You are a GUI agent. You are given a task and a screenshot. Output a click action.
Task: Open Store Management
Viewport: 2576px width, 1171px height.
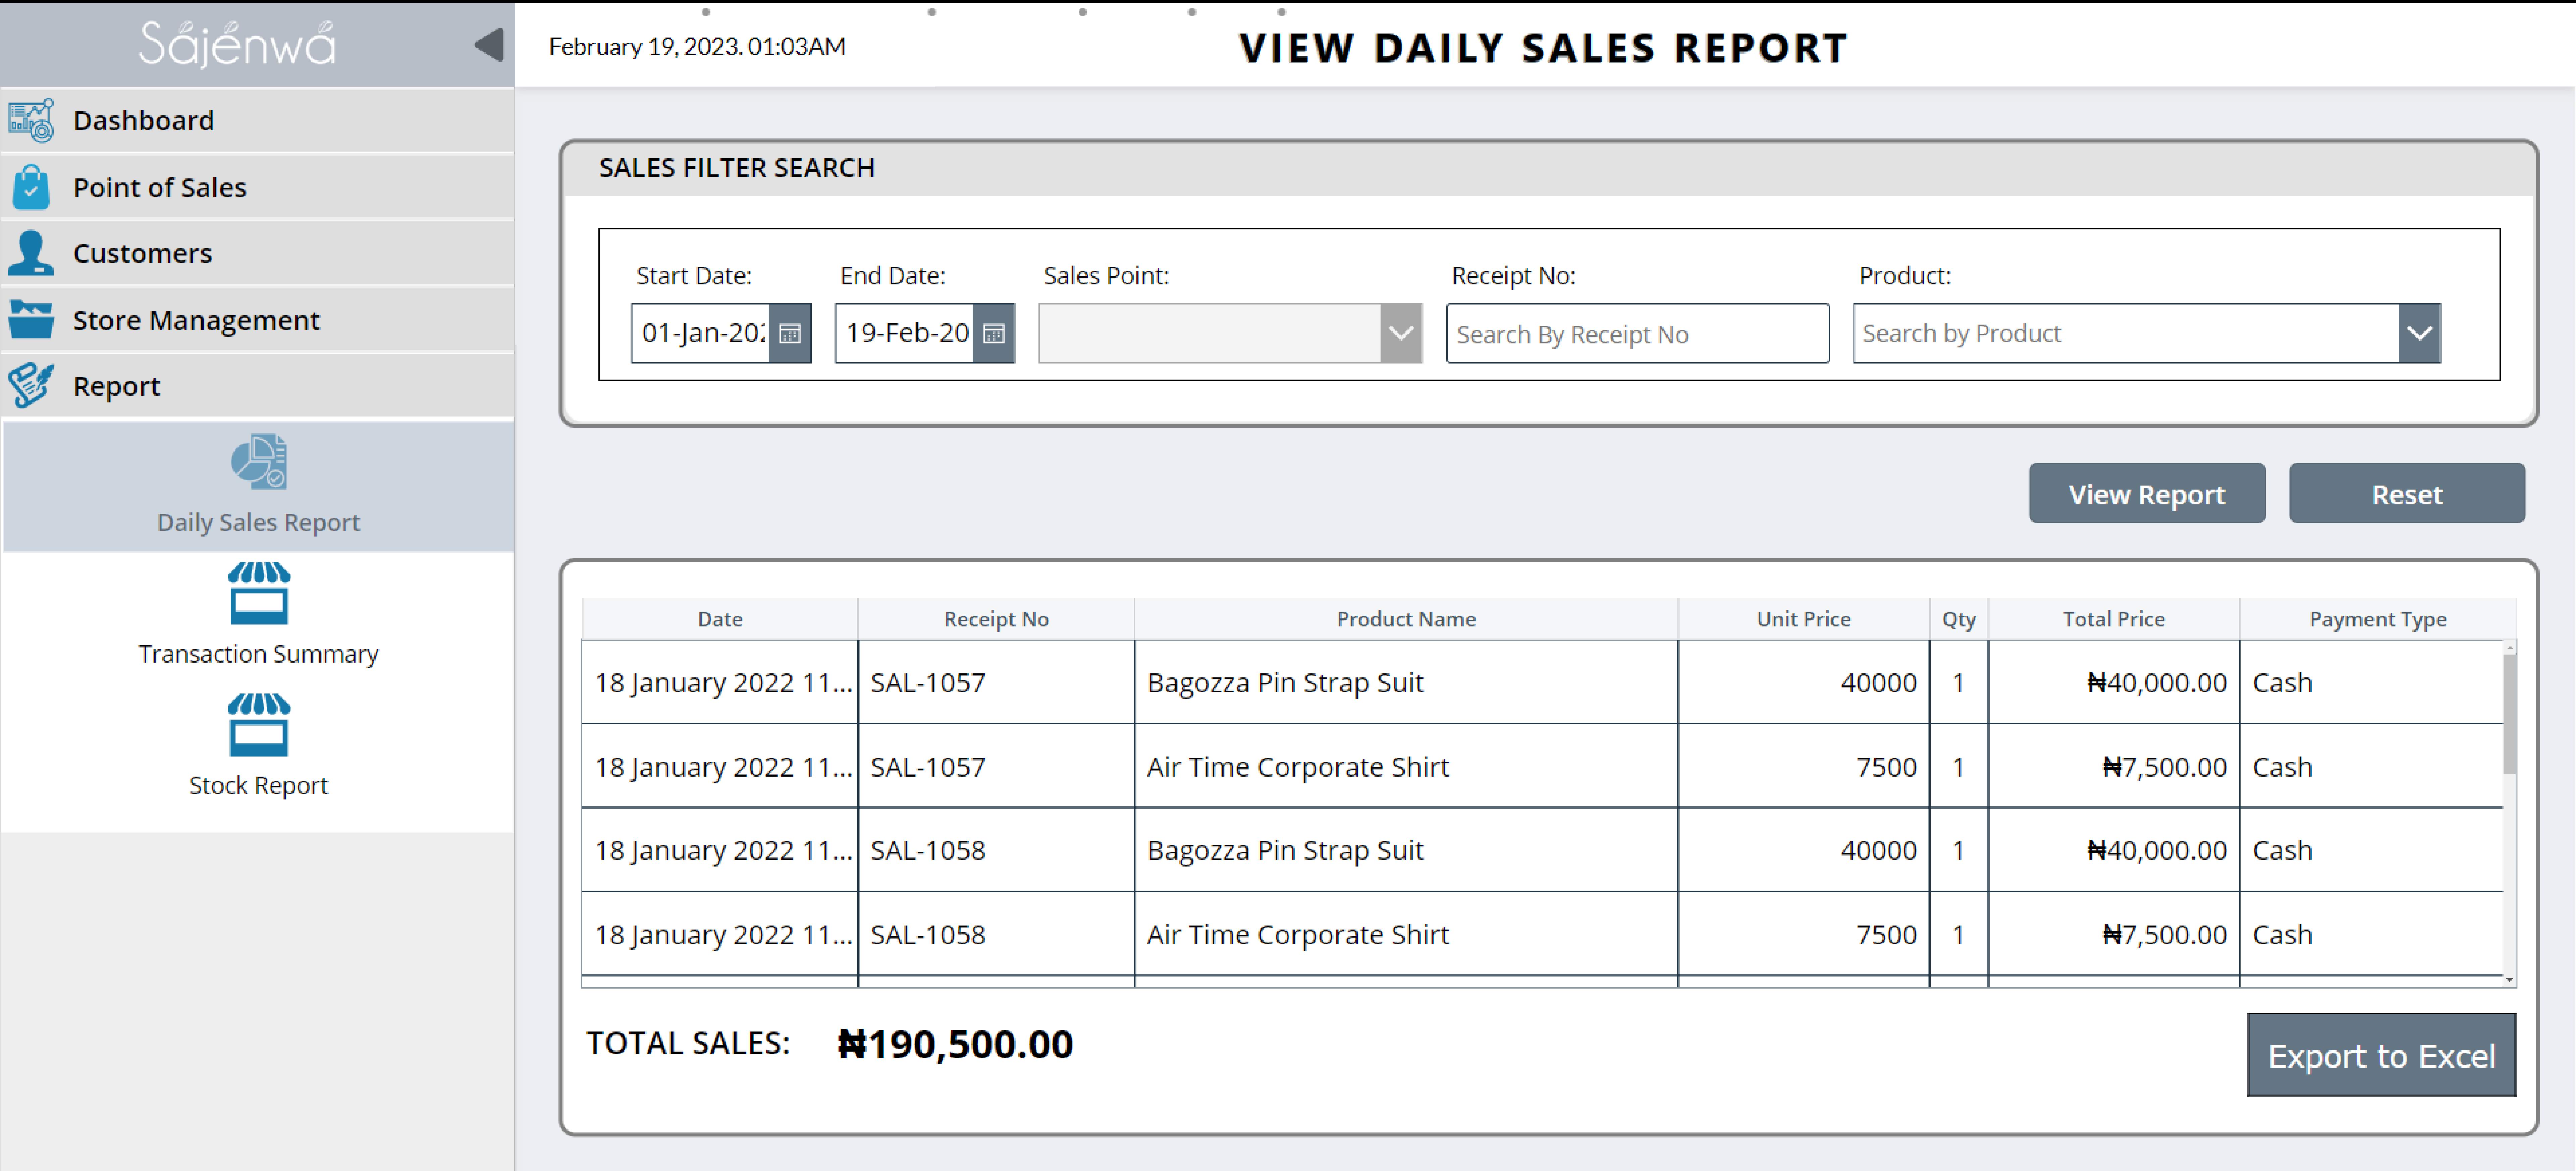(258, 320)
